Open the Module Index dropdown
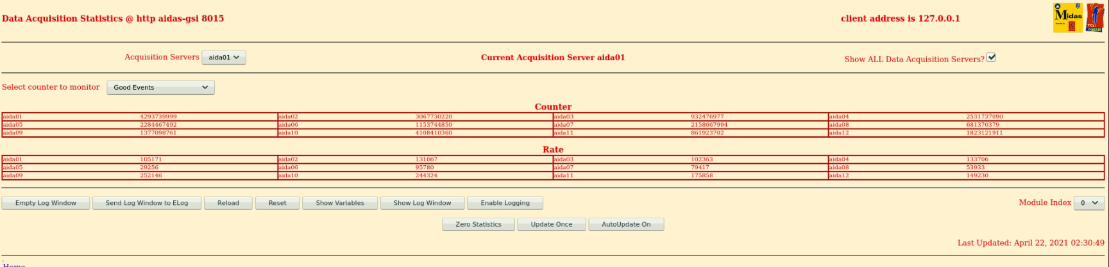 tap(1089, 203)
